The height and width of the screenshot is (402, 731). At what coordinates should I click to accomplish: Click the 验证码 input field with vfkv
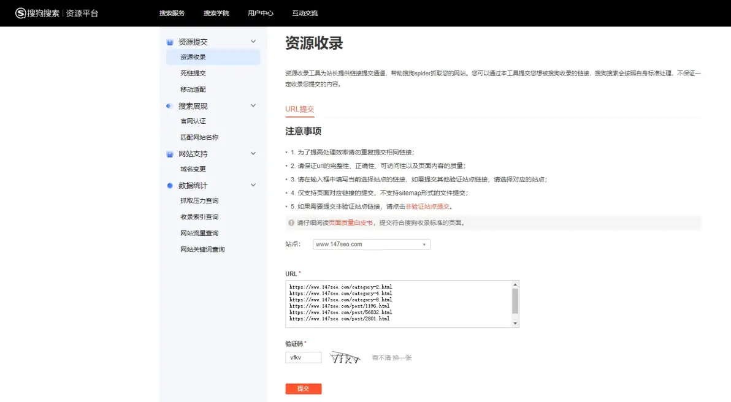304,357
